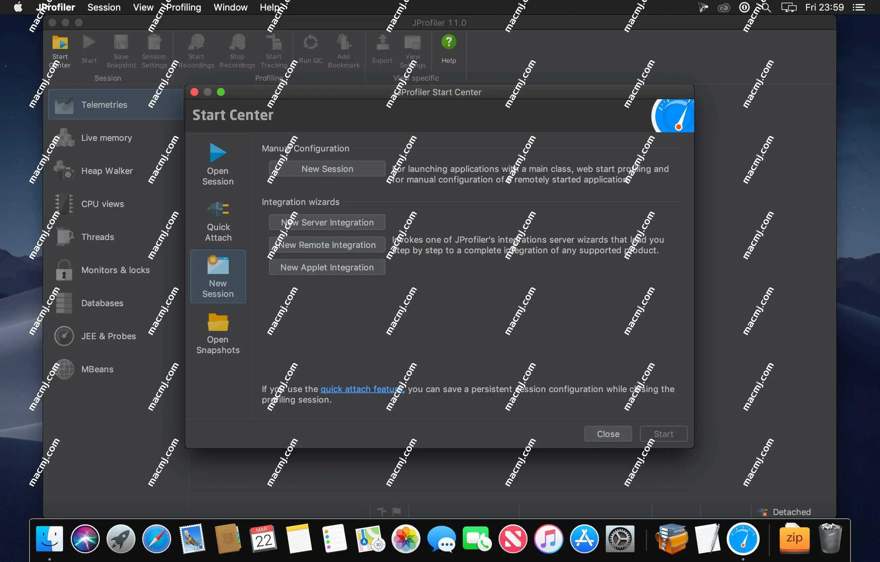Click the New Server Integration button

(327, 222)
